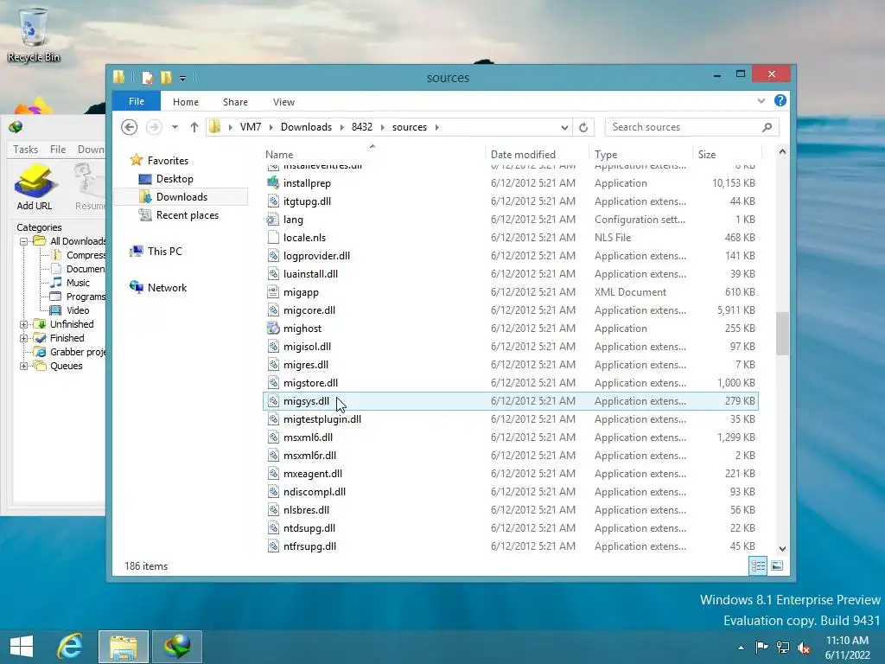The image size is (885, 664).
Task: Select the installprep application icon
Action: 273,183
